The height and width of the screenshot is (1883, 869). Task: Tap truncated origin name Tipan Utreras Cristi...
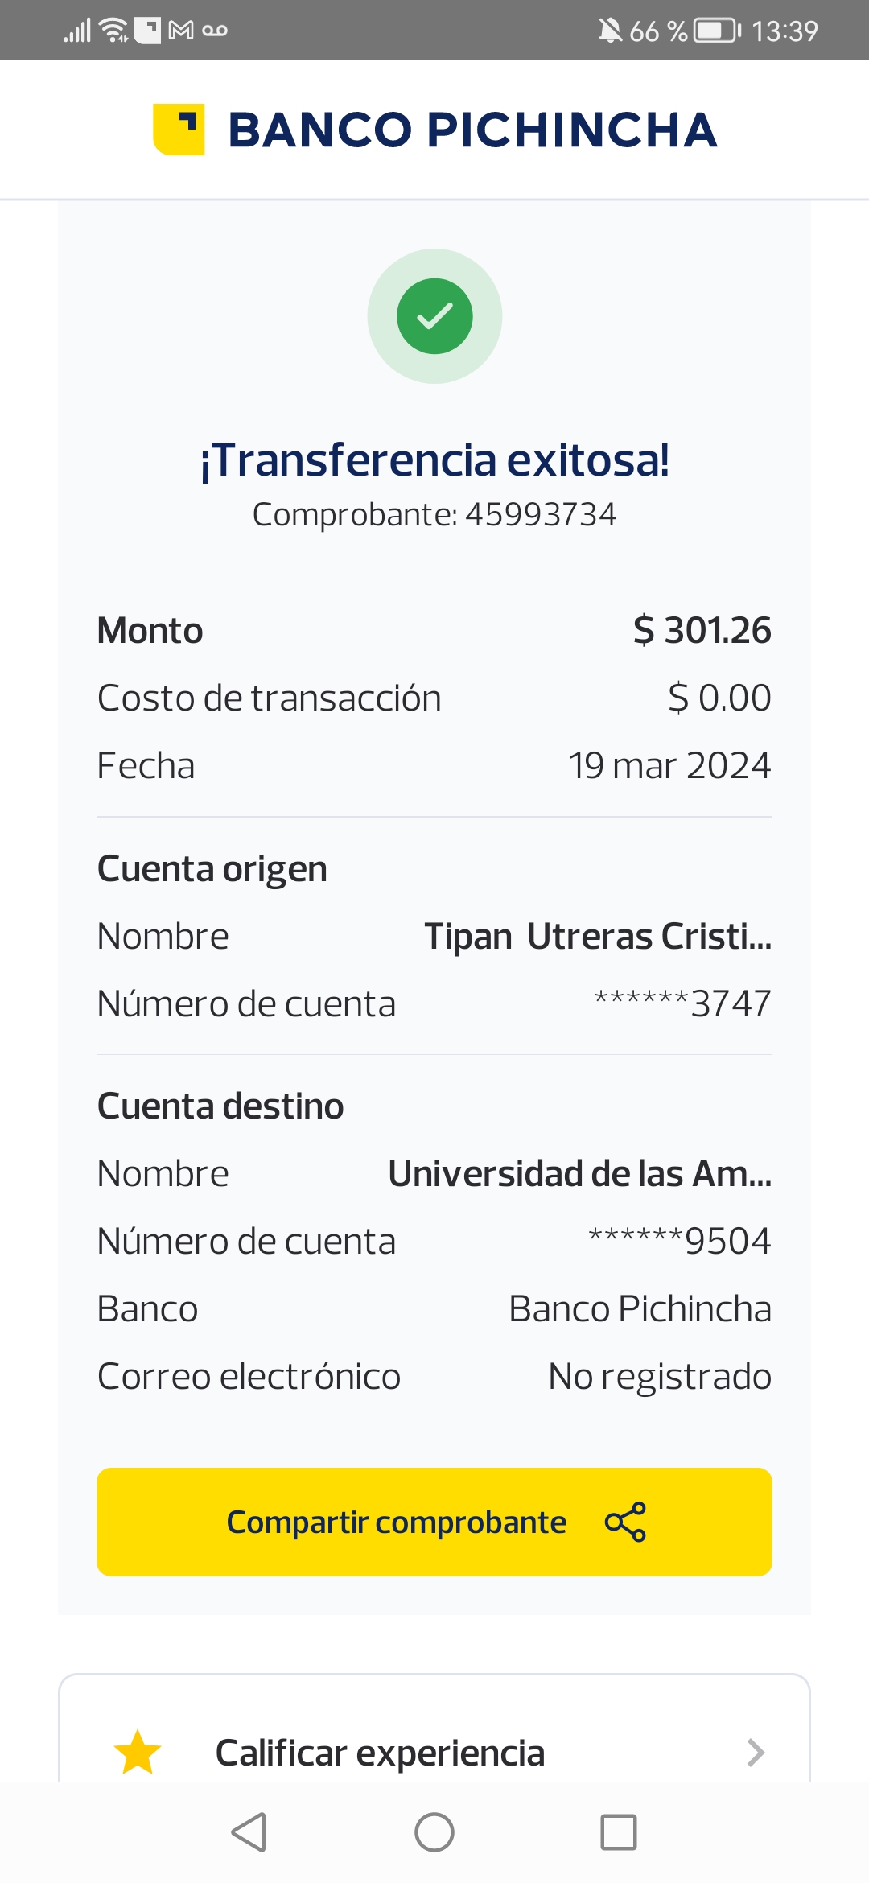click(x=597, y=937)
